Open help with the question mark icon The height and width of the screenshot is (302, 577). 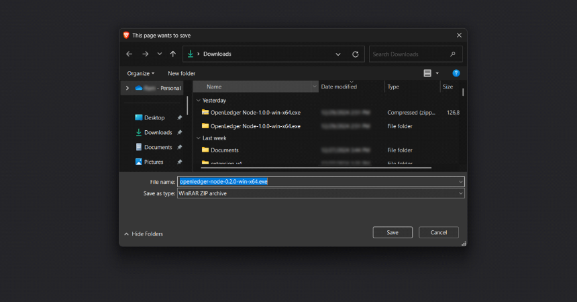(x=456, y=73)
